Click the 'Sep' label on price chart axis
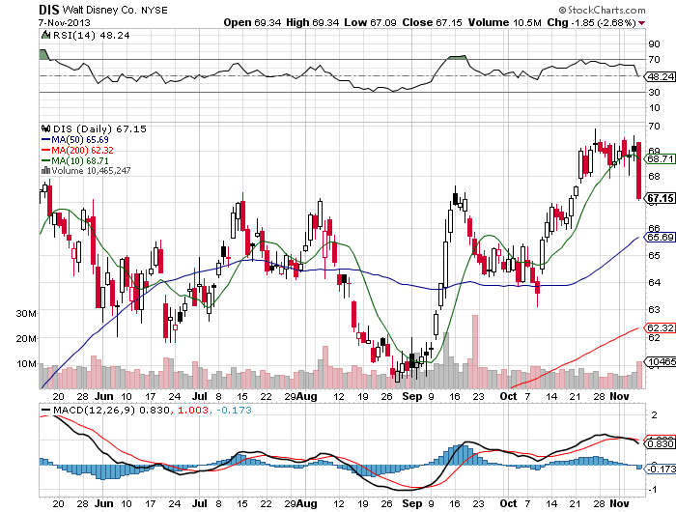This screenshot has width=676, height=512. pos(411,396)
